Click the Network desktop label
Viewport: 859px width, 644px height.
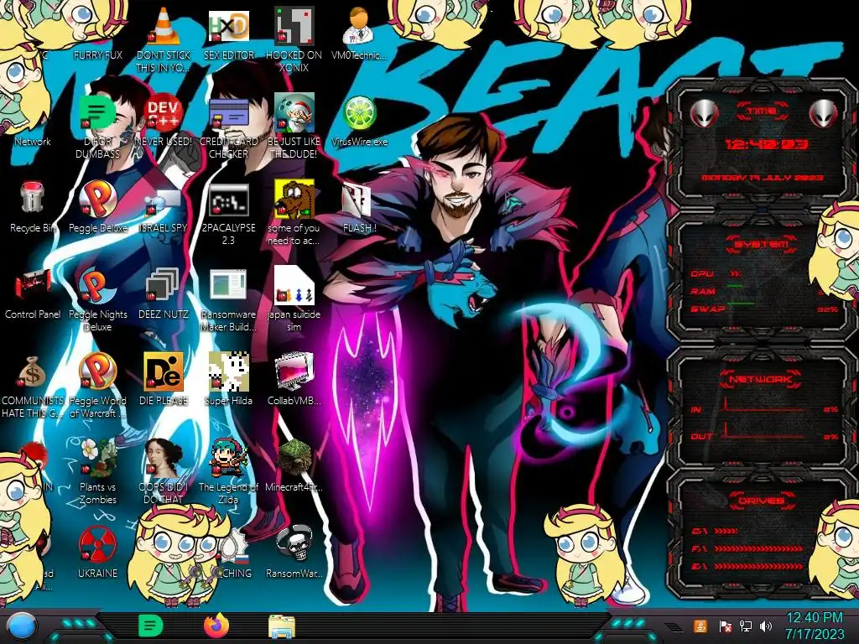pos(33,141)
